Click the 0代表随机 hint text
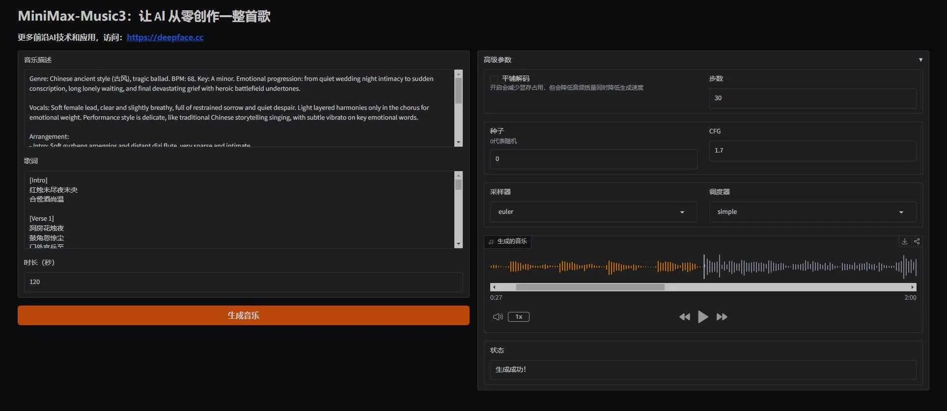The width and height of the screenshot is (947, 411). point(503,141)
